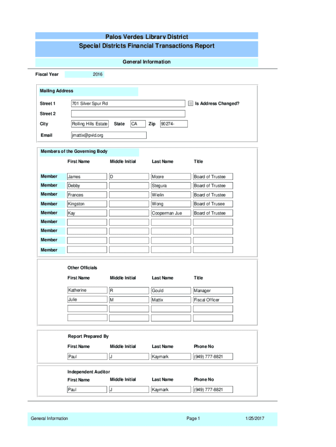Select the Email field jmattix@pvld.org
The image size is (336, 447).
[x=109, y=135]
